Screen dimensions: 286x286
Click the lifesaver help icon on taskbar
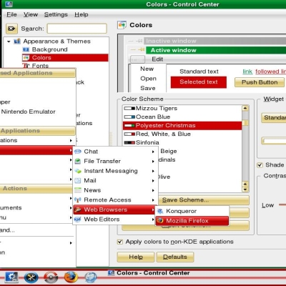point(51,277)
